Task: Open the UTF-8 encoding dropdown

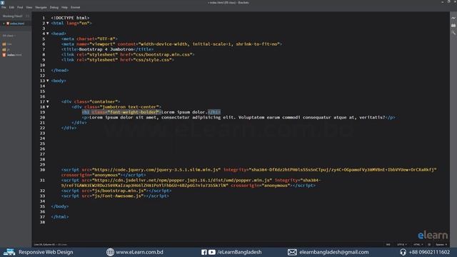Action: tap(401, 244)
